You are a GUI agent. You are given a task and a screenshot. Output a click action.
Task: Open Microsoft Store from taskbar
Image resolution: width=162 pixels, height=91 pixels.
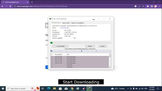(x=60, y=88)
